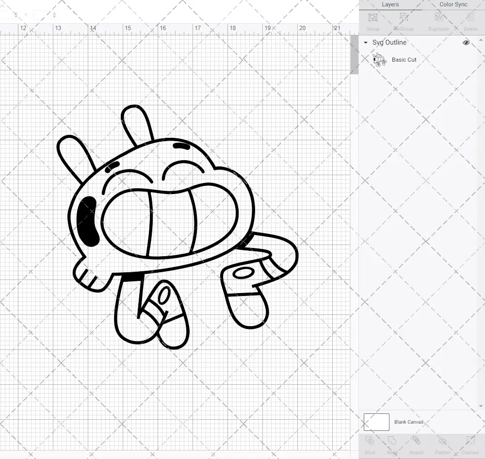Click the Y position input field
The height and width of the screenshot is (459, 485).
coord(41,15)
